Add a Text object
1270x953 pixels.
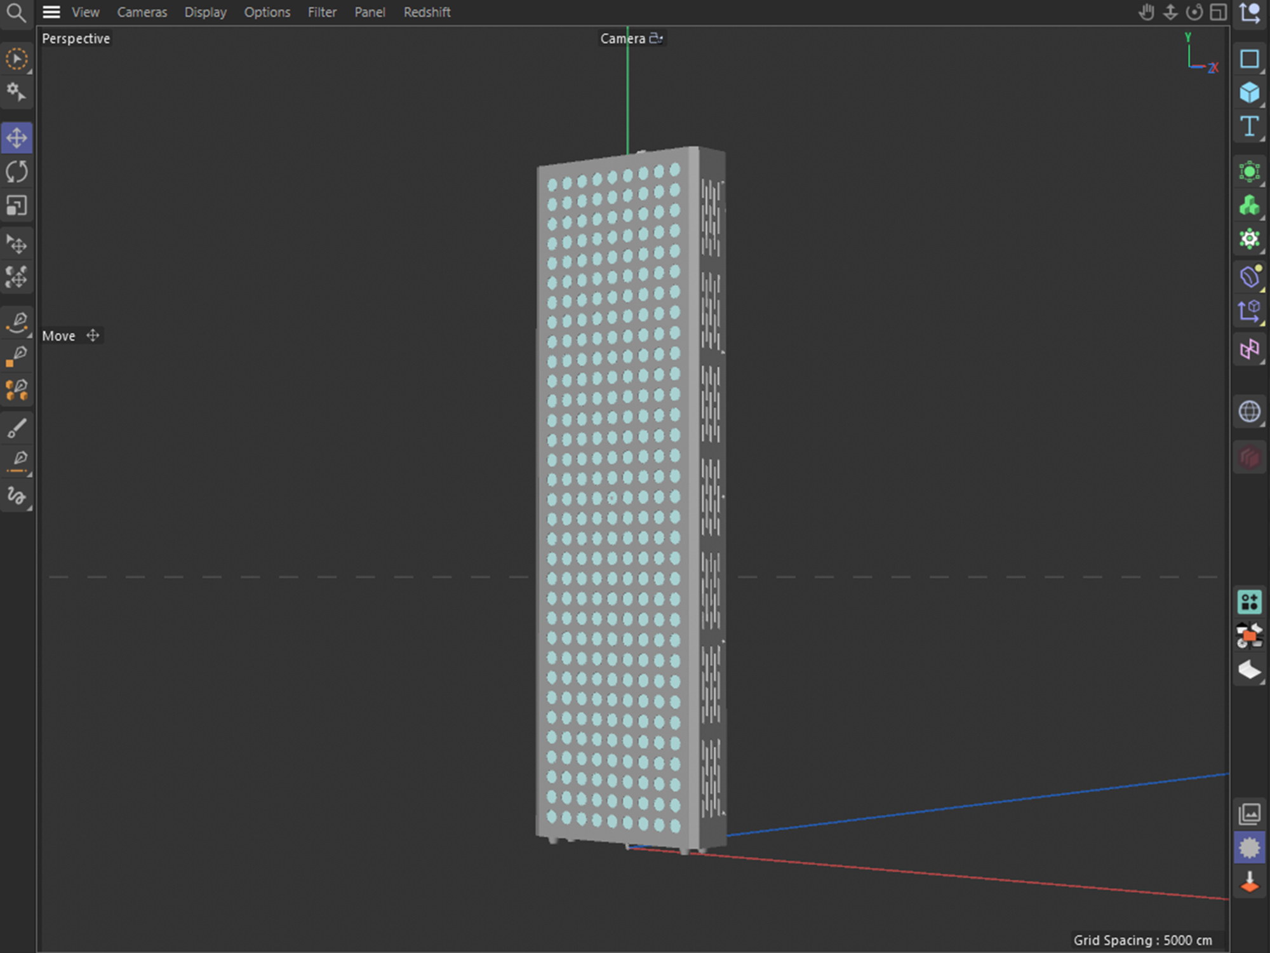pos(1250,126)
